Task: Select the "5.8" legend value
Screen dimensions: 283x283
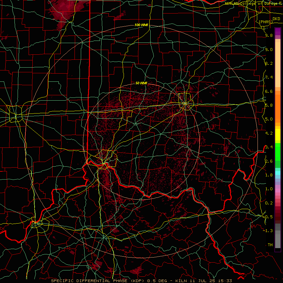Action: coord(269,105)
